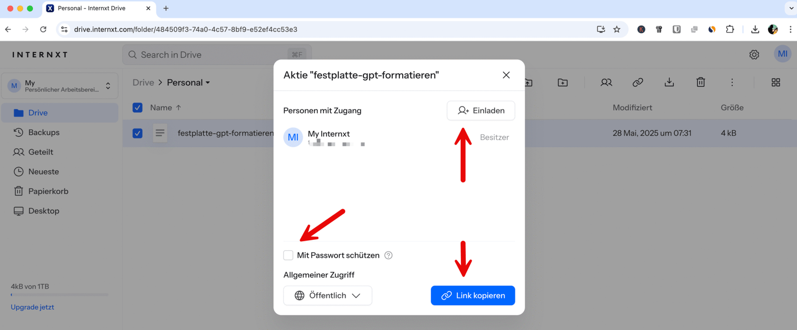Sort by the Modifiziert column
Image resolution: width=797 pixels, height=330 pixels.
pyautogui.click(x=632, y=108)
